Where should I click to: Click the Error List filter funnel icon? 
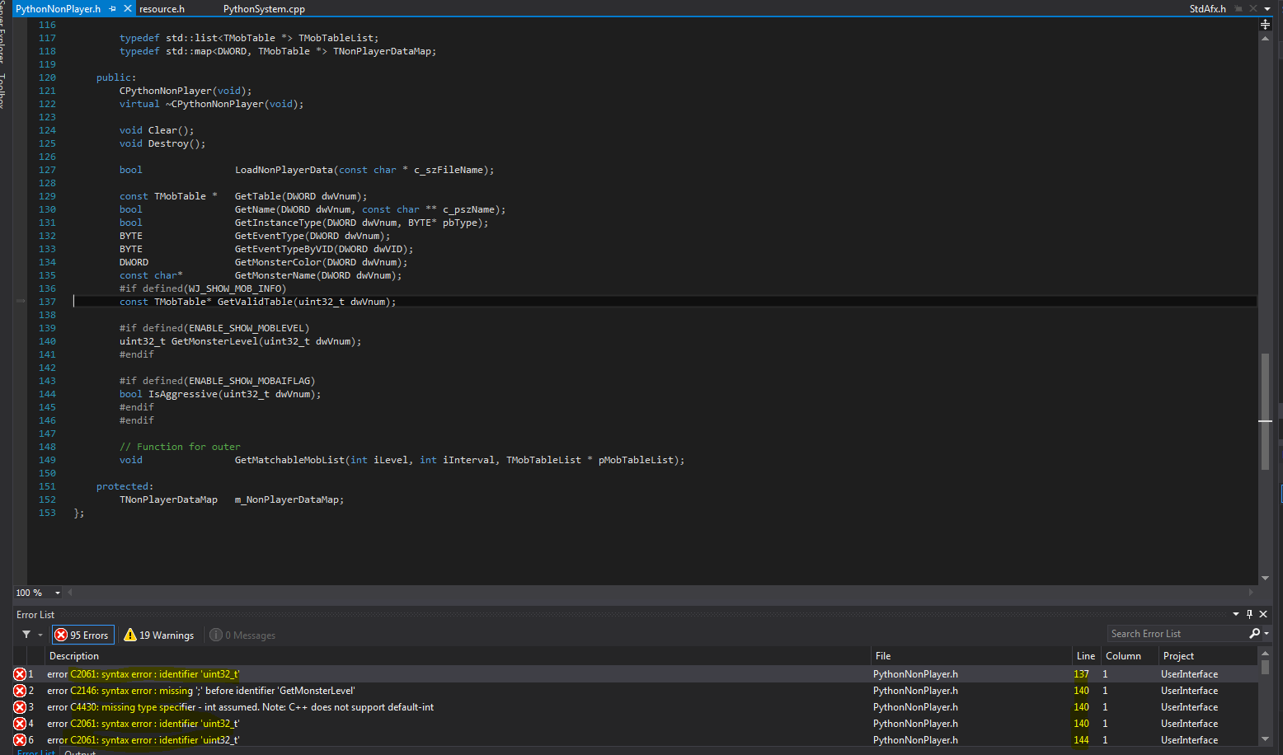26,635
